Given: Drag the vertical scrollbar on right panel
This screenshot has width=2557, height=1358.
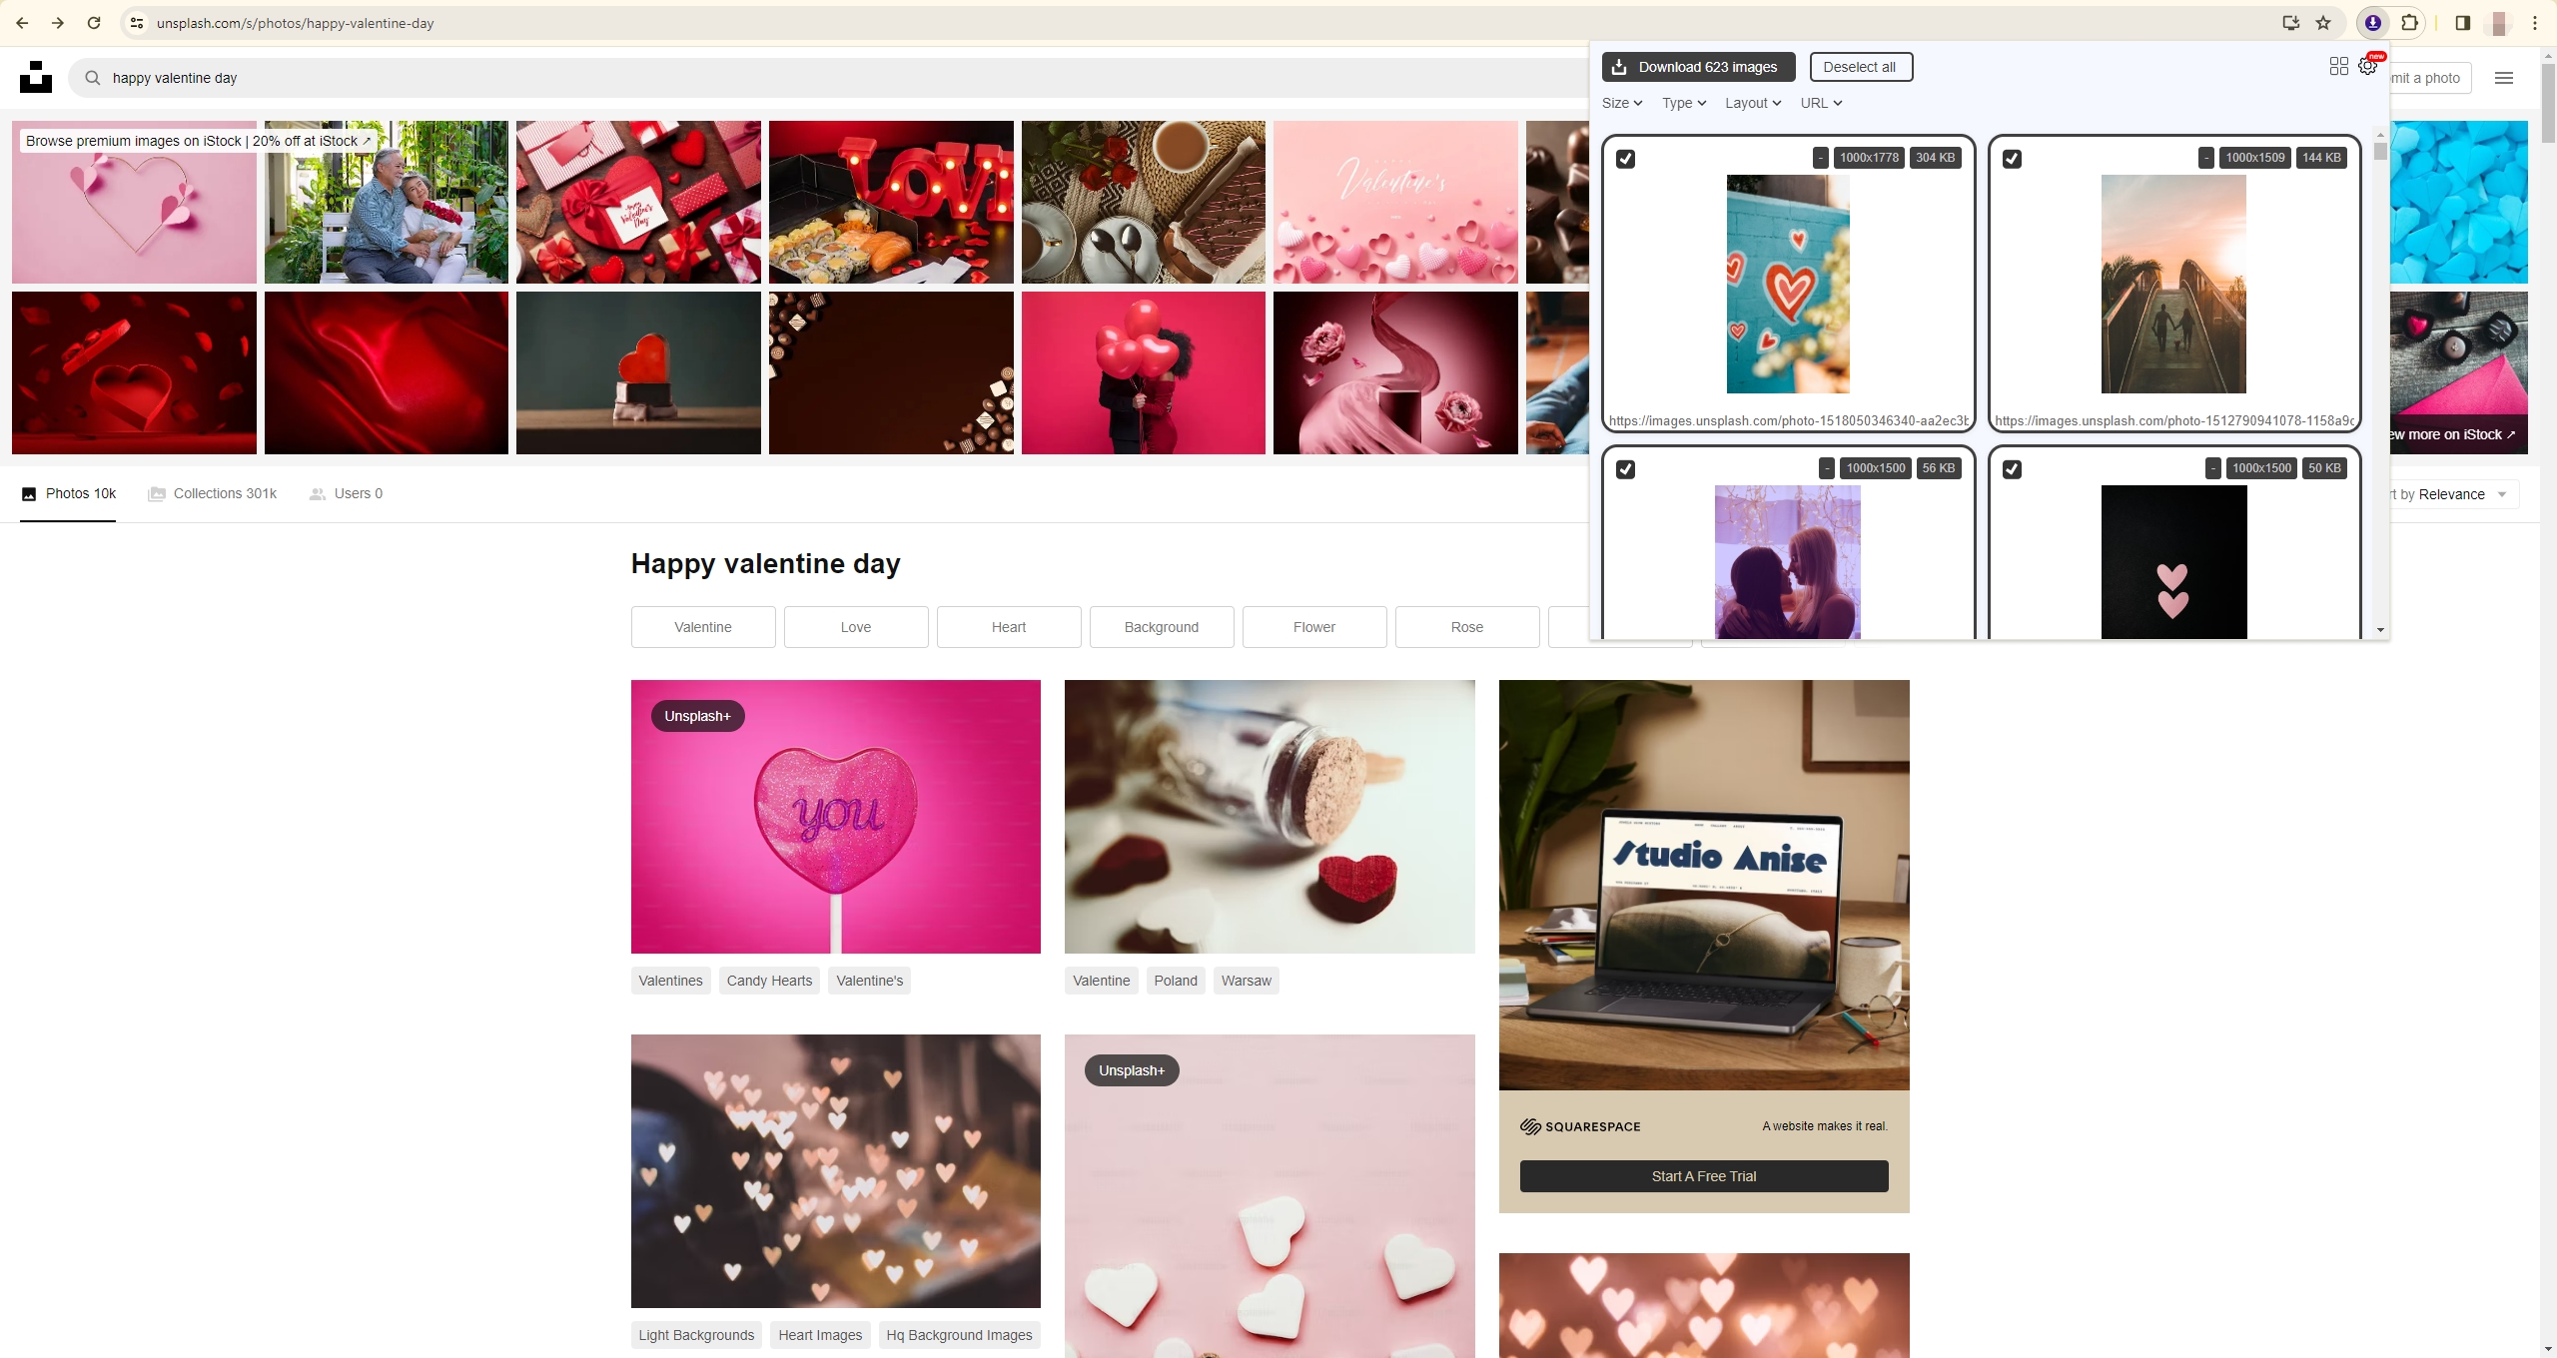Looking at the screenshot, I should (x=2378, y=159).
